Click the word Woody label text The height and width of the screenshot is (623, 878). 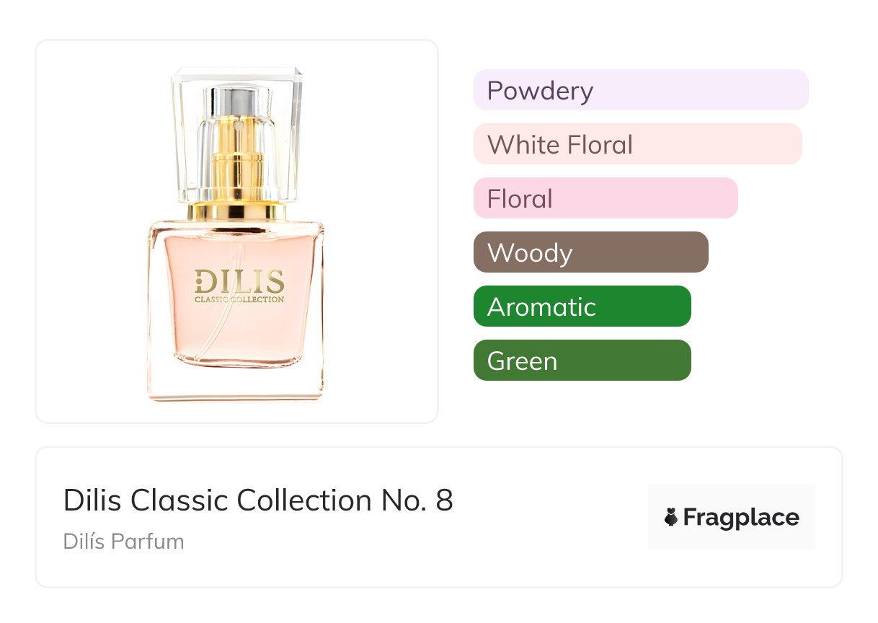click(530, 253)
